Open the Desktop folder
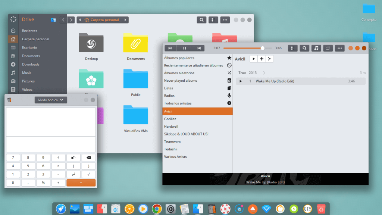 tap(91, 43)
